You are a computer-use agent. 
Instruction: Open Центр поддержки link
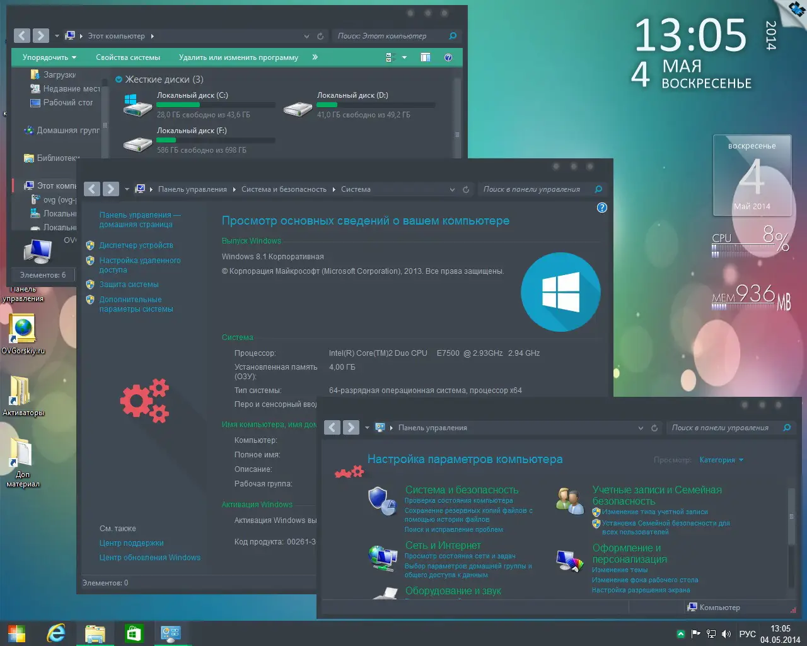coord(131,543)
